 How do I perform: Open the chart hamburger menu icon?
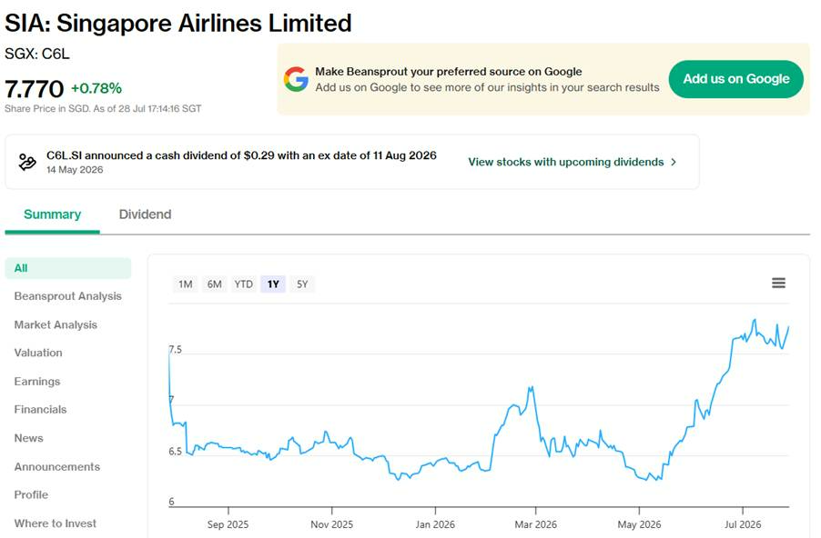pyautogui.click(x=778, y=283)
